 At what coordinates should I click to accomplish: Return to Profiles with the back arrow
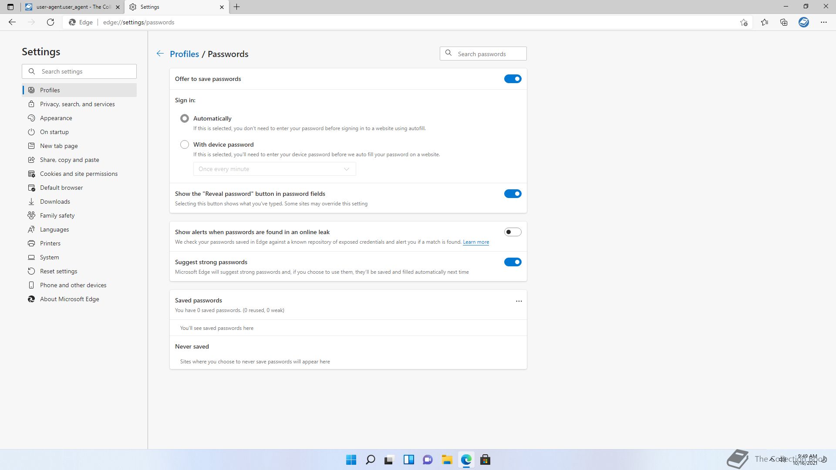tap(160, 54)
